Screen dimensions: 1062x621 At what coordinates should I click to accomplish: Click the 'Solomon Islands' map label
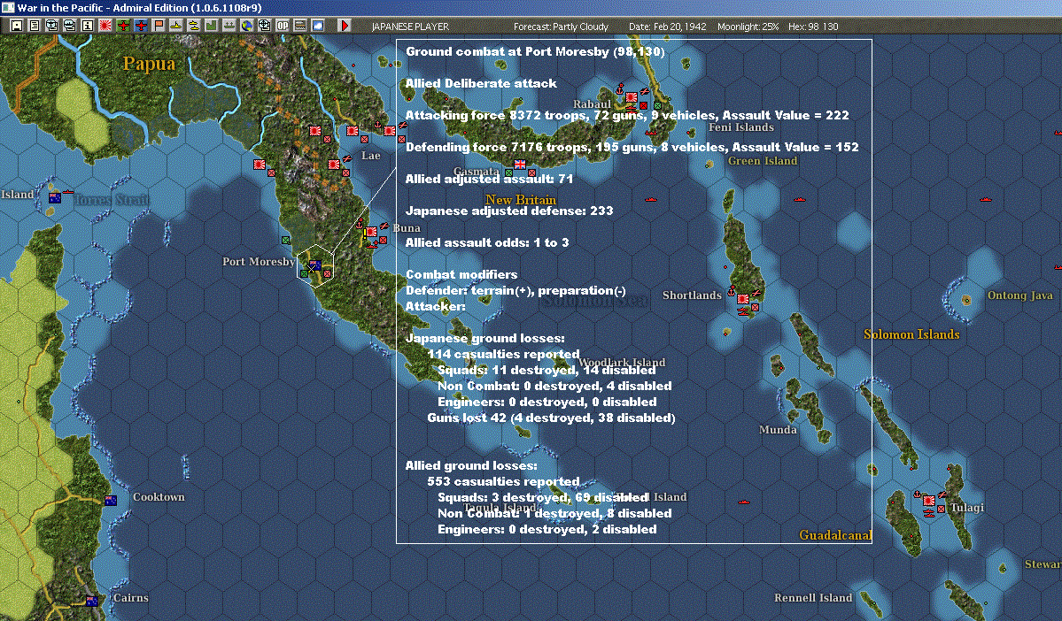[x=911, y=334]
